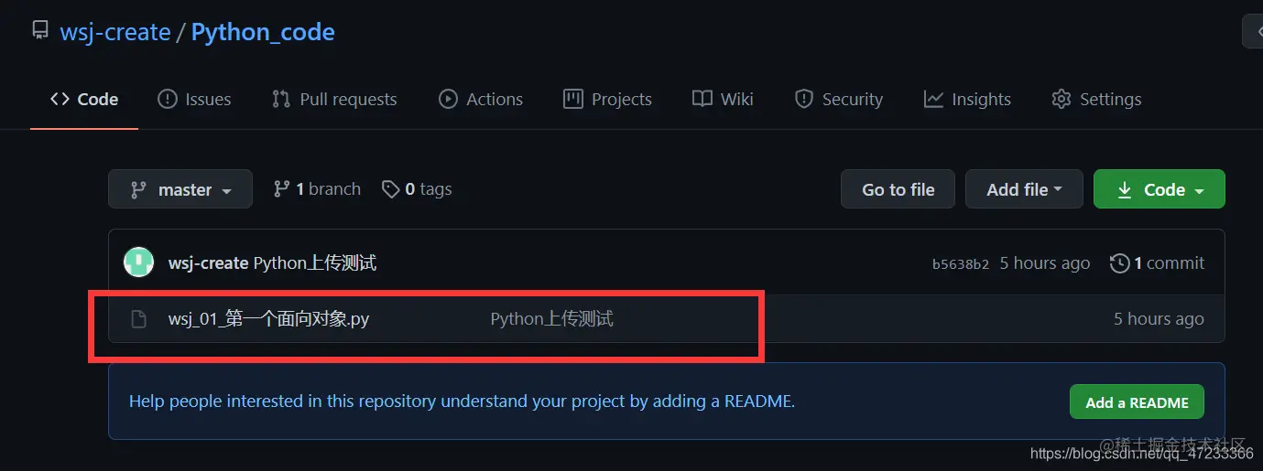Open the Add file dropdown
The image size is (1263, 471).
1024,190
